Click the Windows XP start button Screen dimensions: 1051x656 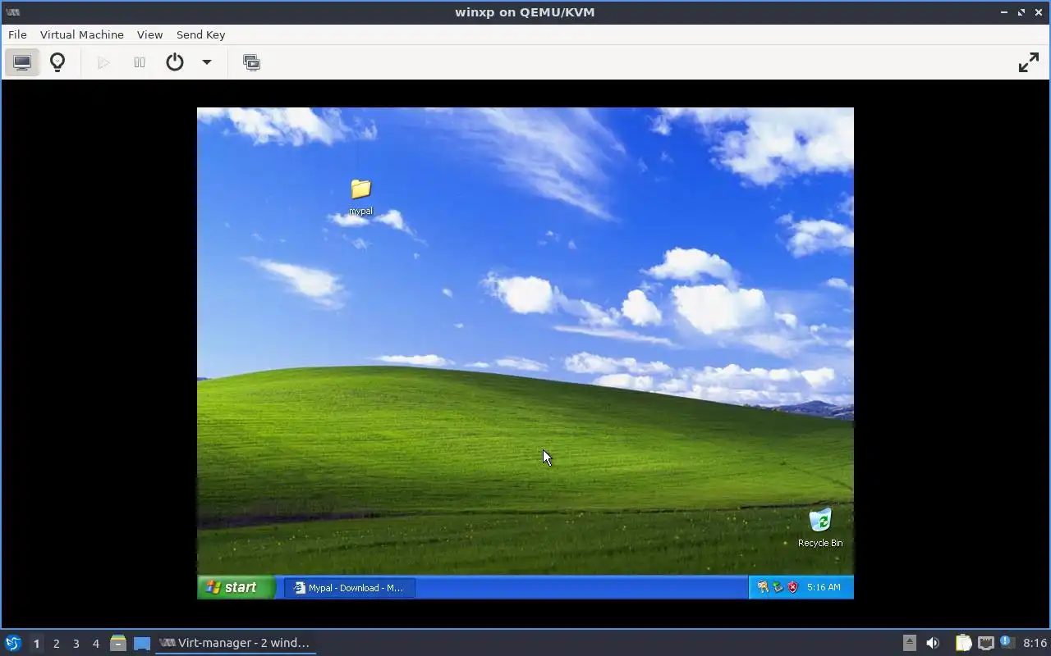236,587
